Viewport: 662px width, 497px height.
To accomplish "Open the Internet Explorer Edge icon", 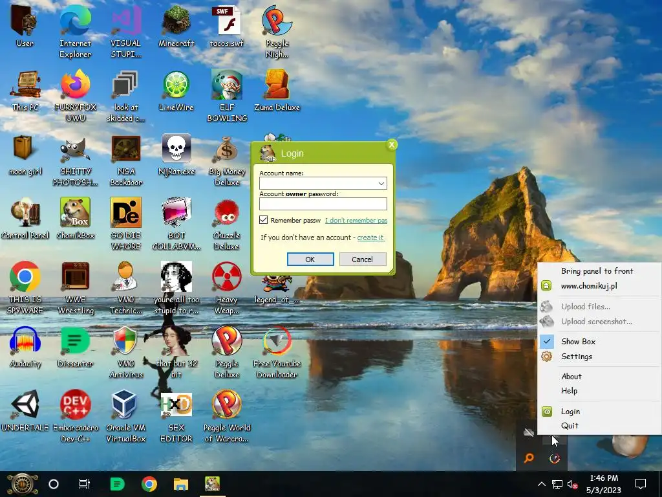I will [75, 21].
